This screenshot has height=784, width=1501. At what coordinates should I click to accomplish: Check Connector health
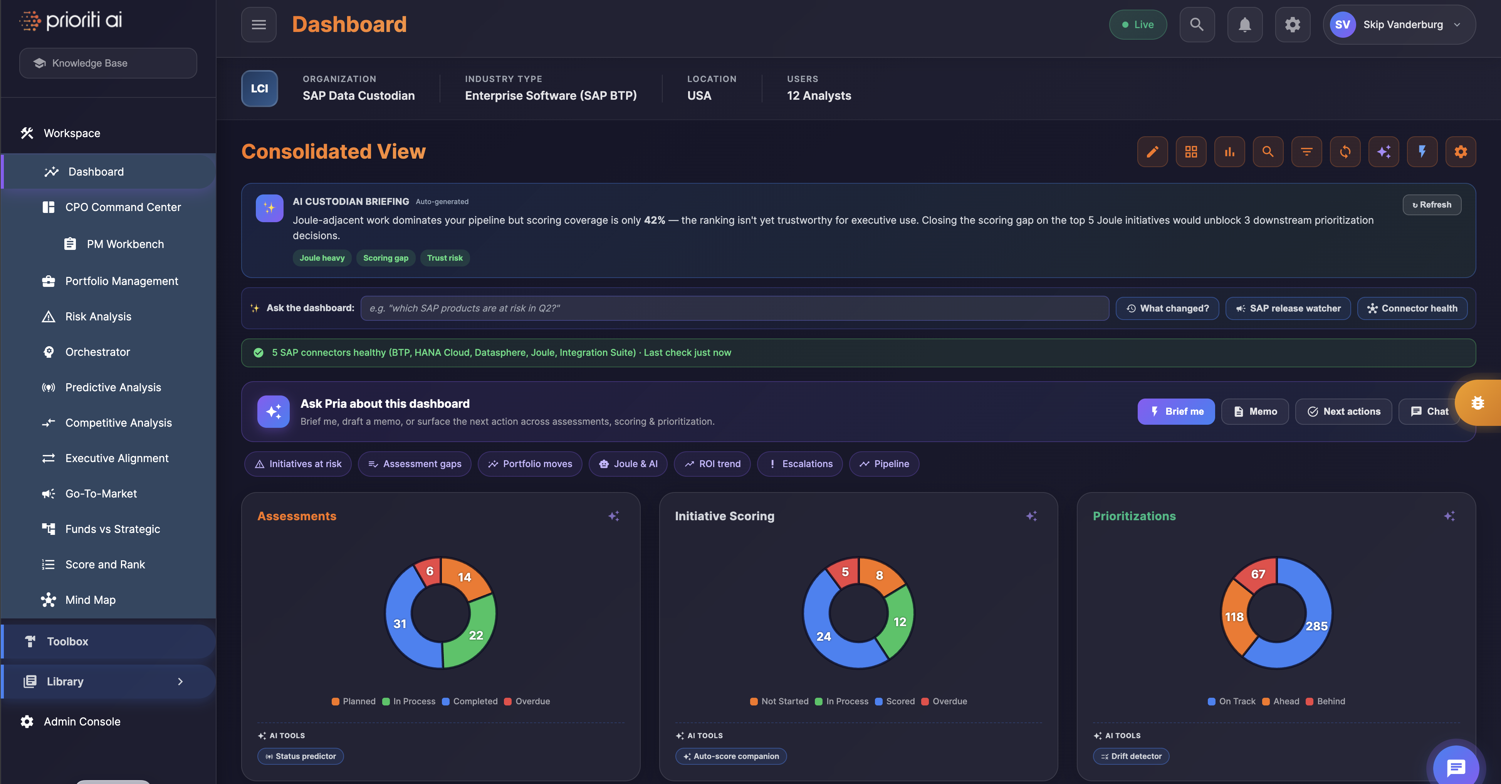click(1412, 309)
